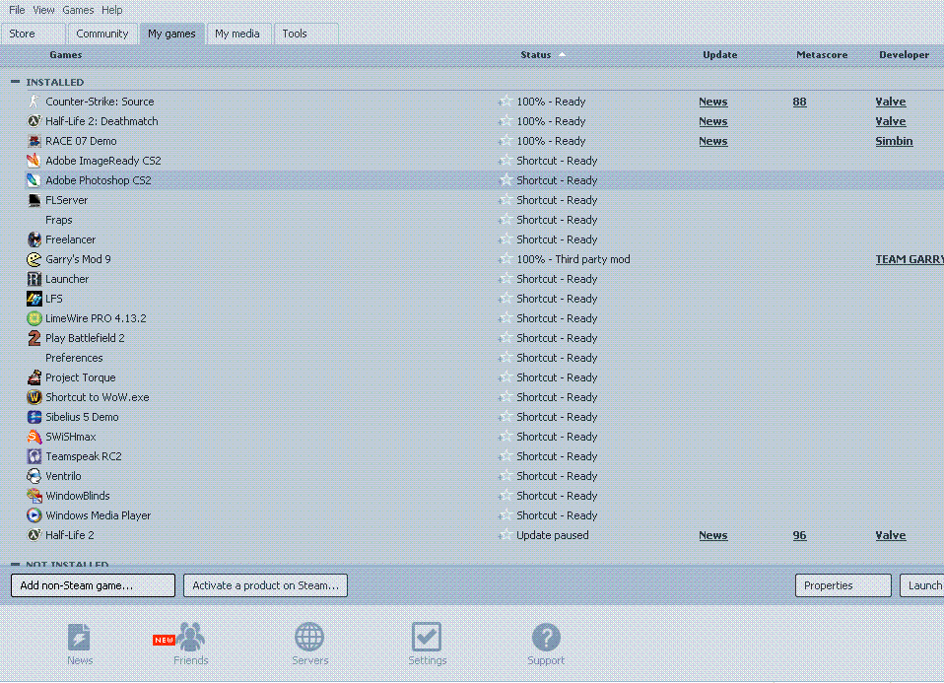Toggle favorite star for Adobe Photoshop CS2
Viewport: 944px width, 683px height.
coord(506,180)
